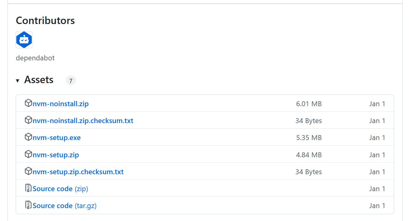The width and height of the screenshot is (409, 221).
Task: Click 34 Bytes size in nvm-setup.zip.checksum.txt row
Action: click(x=309, y=172)
